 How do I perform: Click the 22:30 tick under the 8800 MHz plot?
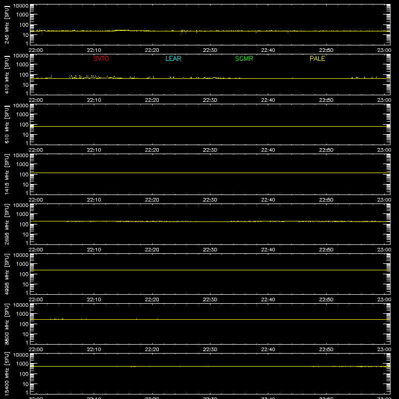tap(210, 350)
